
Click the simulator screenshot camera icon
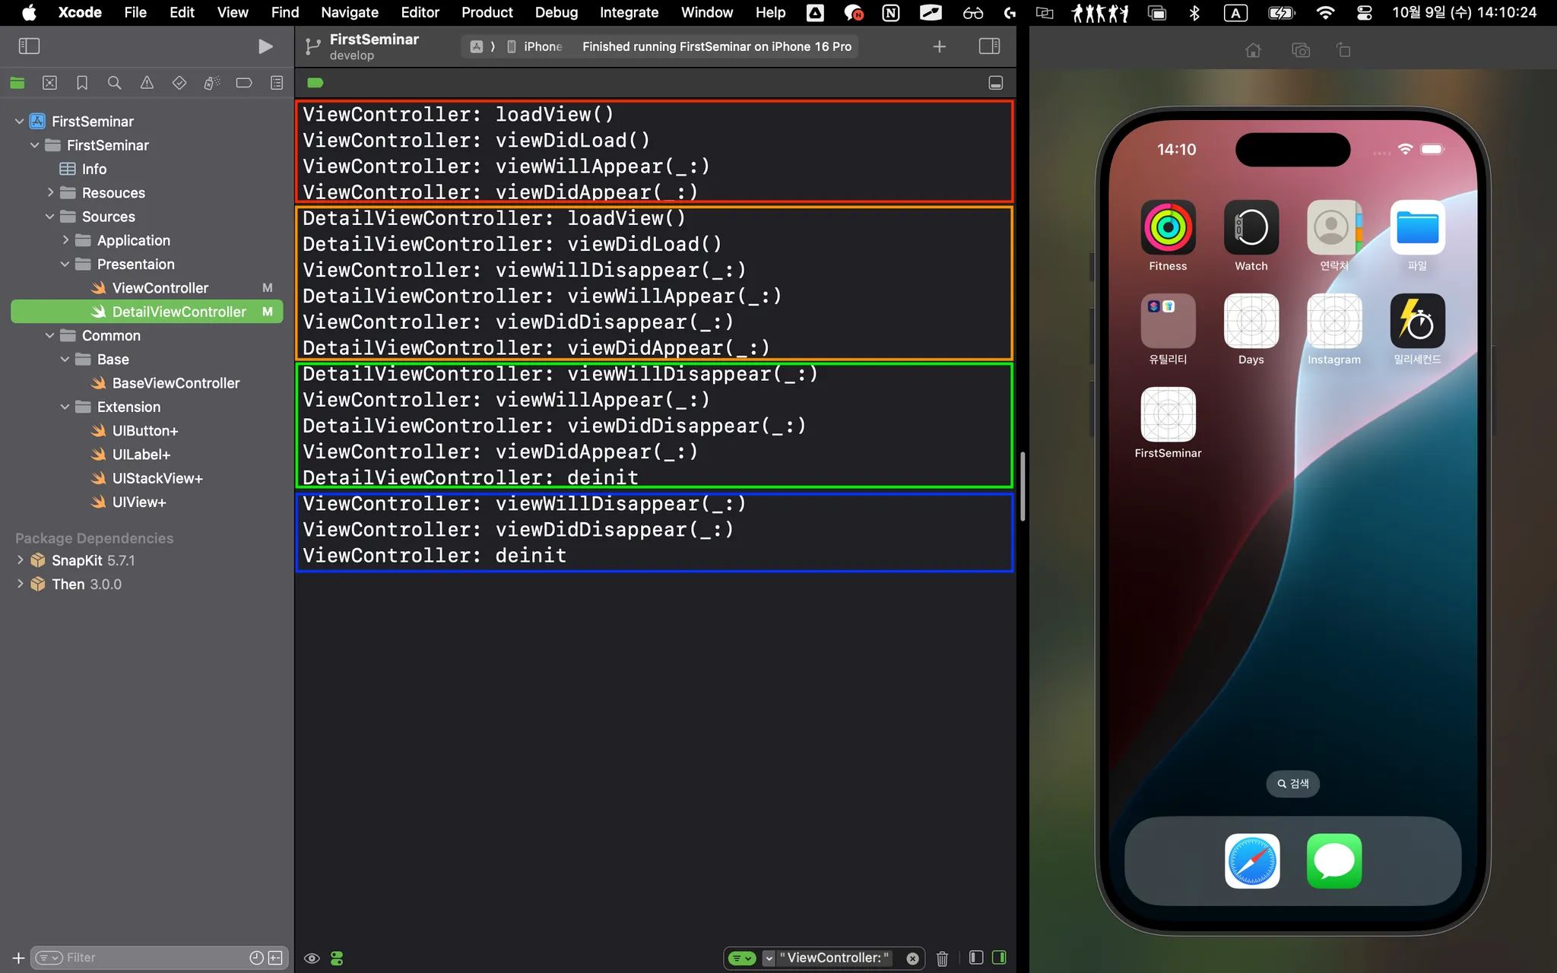pyautogui.click(x=1301, y=50)
